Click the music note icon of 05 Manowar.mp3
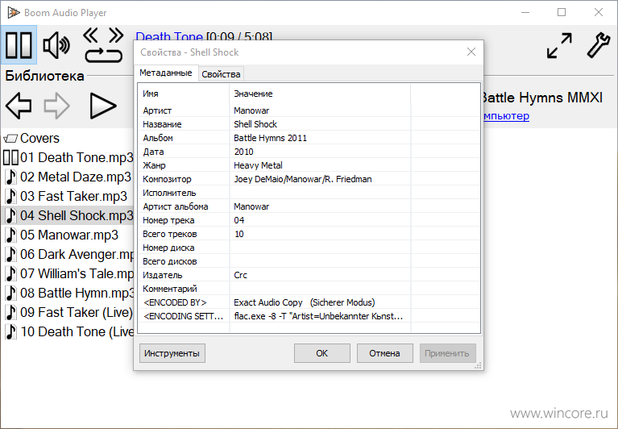The width and height of the screenshot is (618, 429). 11,235
